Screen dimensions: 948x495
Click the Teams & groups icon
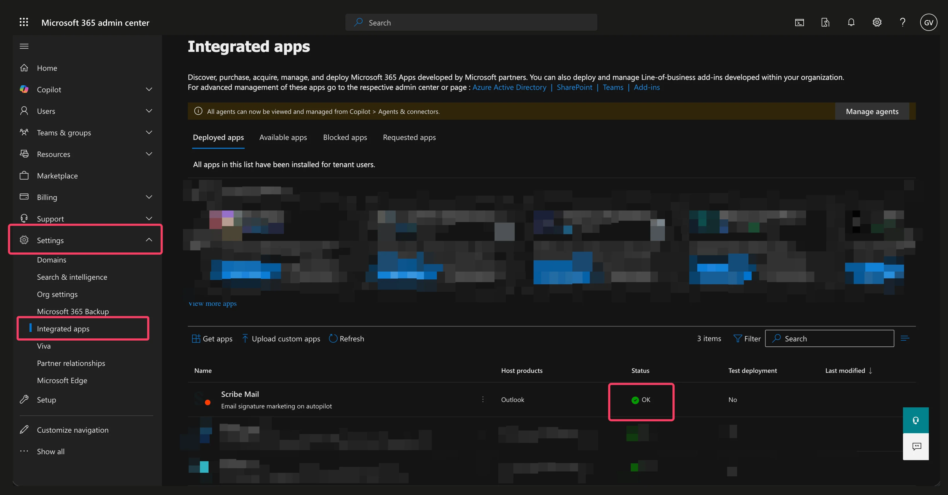[24, 132]
